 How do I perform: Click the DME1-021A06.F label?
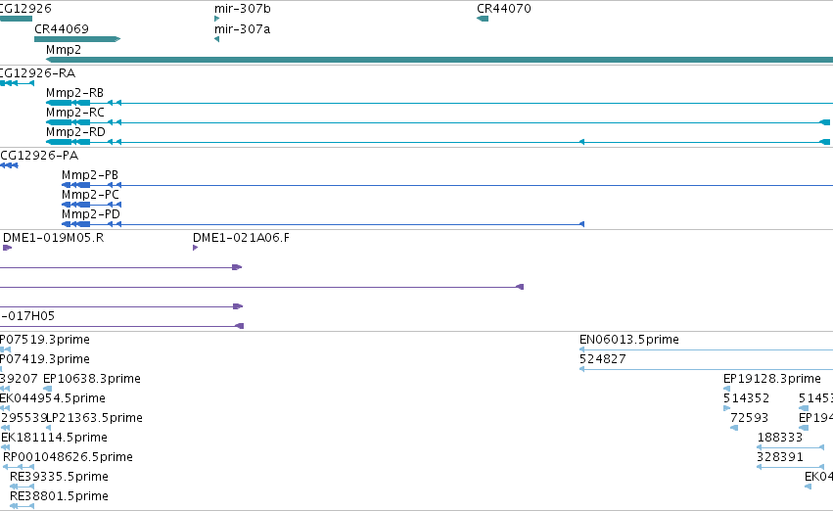pyautogui.click(x=241, y=238)
